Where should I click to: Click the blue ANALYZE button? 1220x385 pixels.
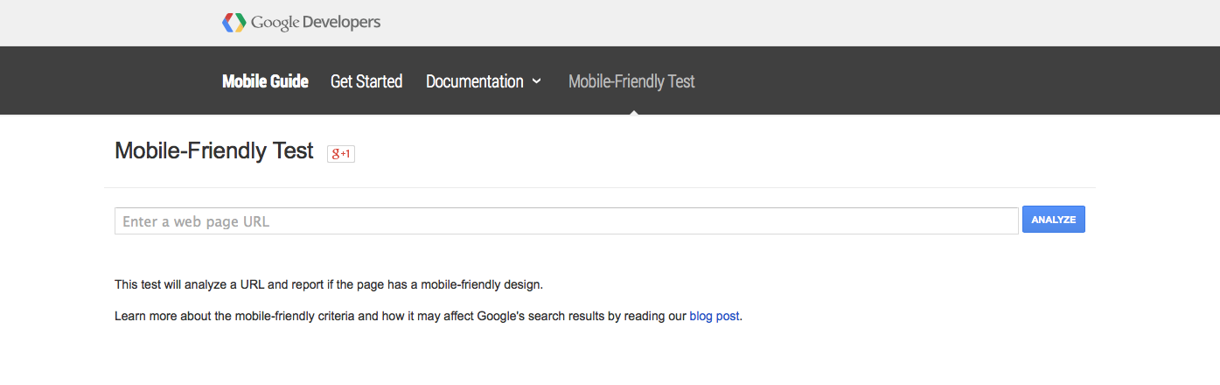pos(1054,220)
